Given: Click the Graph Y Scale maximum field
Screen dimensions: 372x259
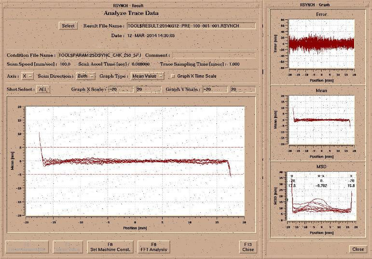Looking at the screenshot, I should coord(242,89).
